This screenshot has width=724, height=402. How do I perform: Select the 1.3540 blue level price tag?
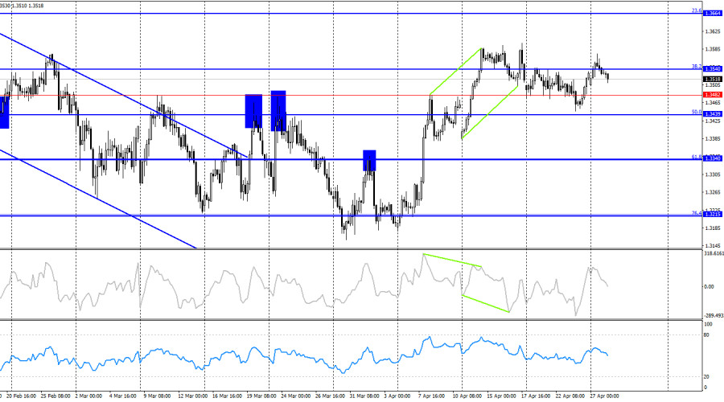point(713,69)
